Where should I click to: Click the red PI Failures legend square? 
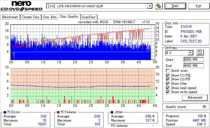pos(58,112)
